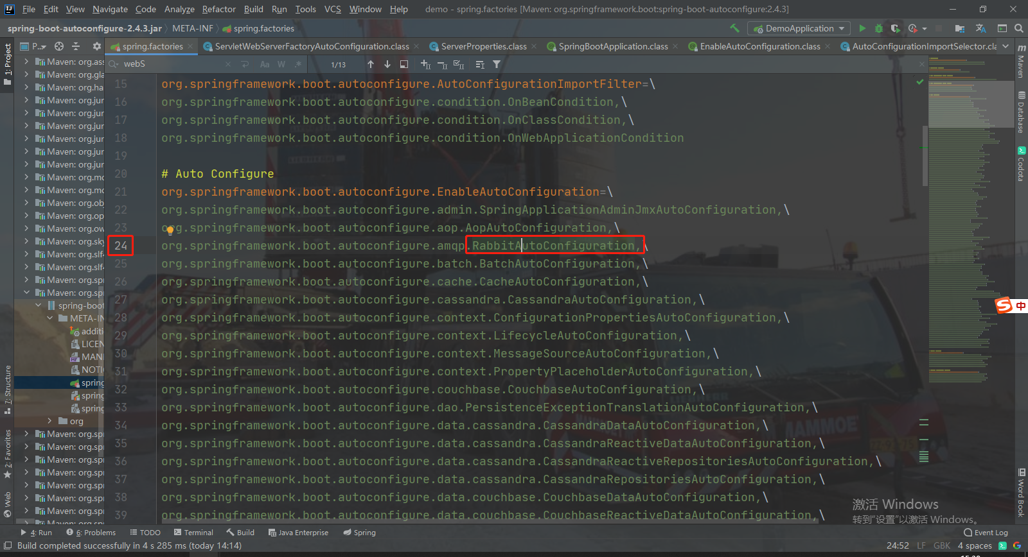Screen dimensions: 1028x557
Task: Open Project Structure icon in toolbar
Action: click(959, 28)
